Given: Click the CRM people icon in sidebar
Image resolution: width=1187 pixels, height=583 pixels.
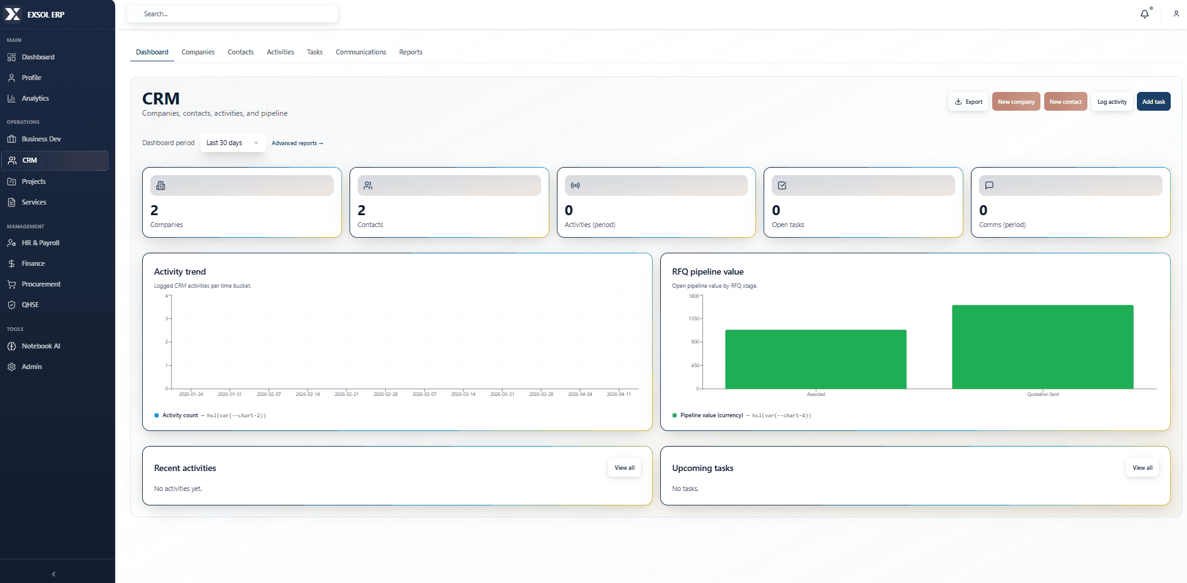Looking at the screenshot, I should (12, 160).
